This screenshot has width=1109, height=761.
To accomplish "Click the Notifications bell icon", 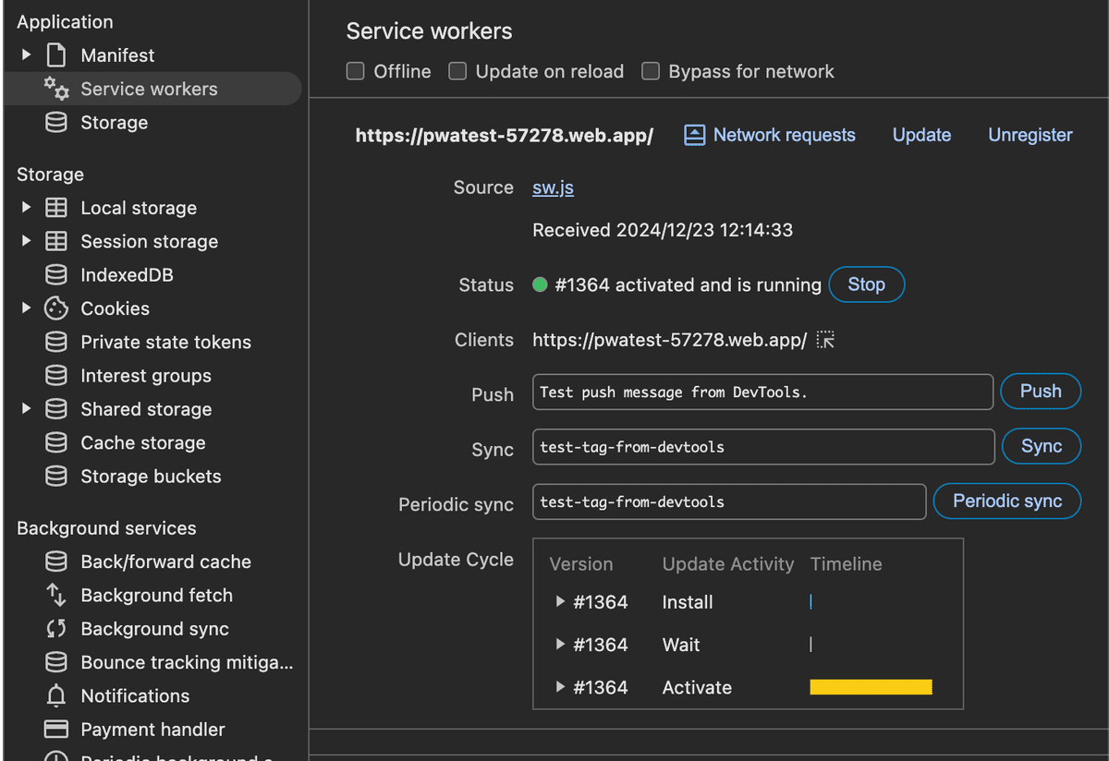I will tap(56, 696).
